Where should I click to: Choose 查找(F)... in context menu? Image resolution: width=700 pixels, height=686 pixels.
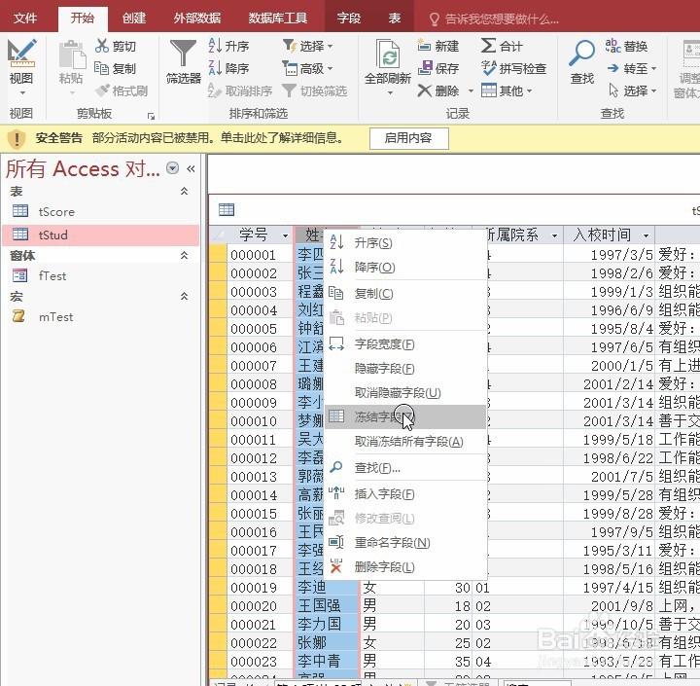tap(404, 467)
